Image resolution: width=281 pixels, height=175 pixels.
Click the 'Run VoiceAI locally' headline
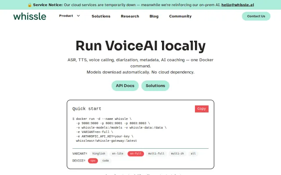pyautogui.click(x=140, y=45)
